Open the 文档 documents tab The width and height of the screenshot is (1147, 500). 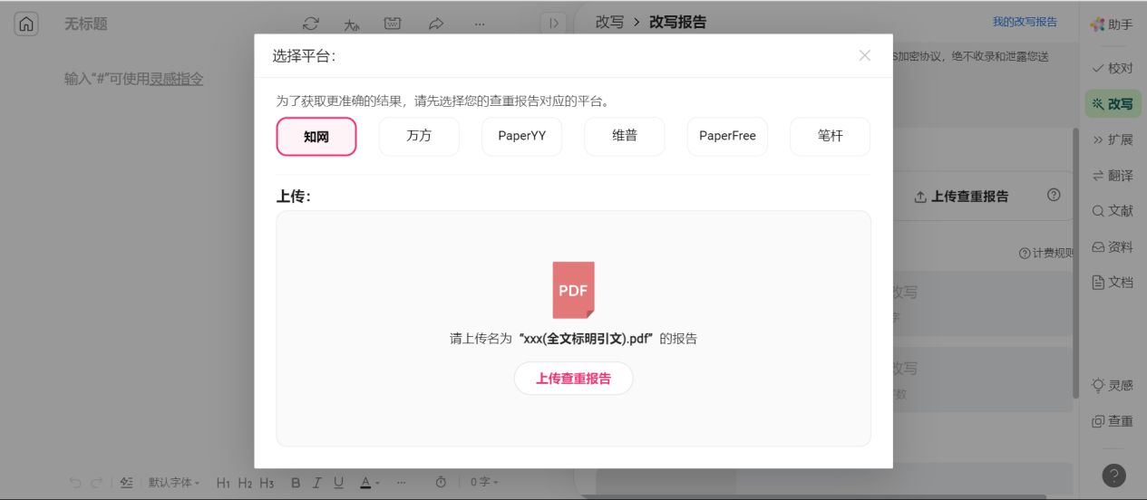pos(1113,282)
